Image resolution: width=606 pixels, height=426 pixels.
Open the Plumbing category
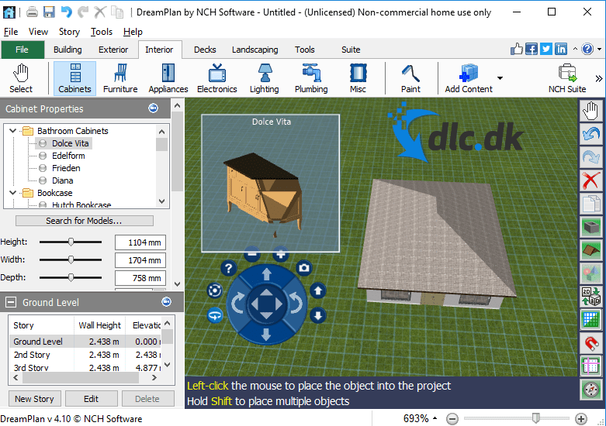(x=311, y=78)
